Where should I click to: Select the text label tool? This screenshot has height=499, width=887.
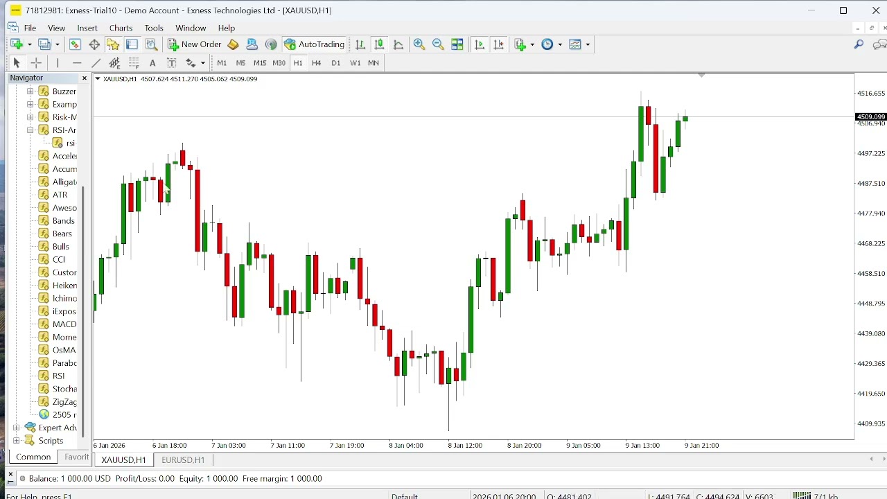172,63
